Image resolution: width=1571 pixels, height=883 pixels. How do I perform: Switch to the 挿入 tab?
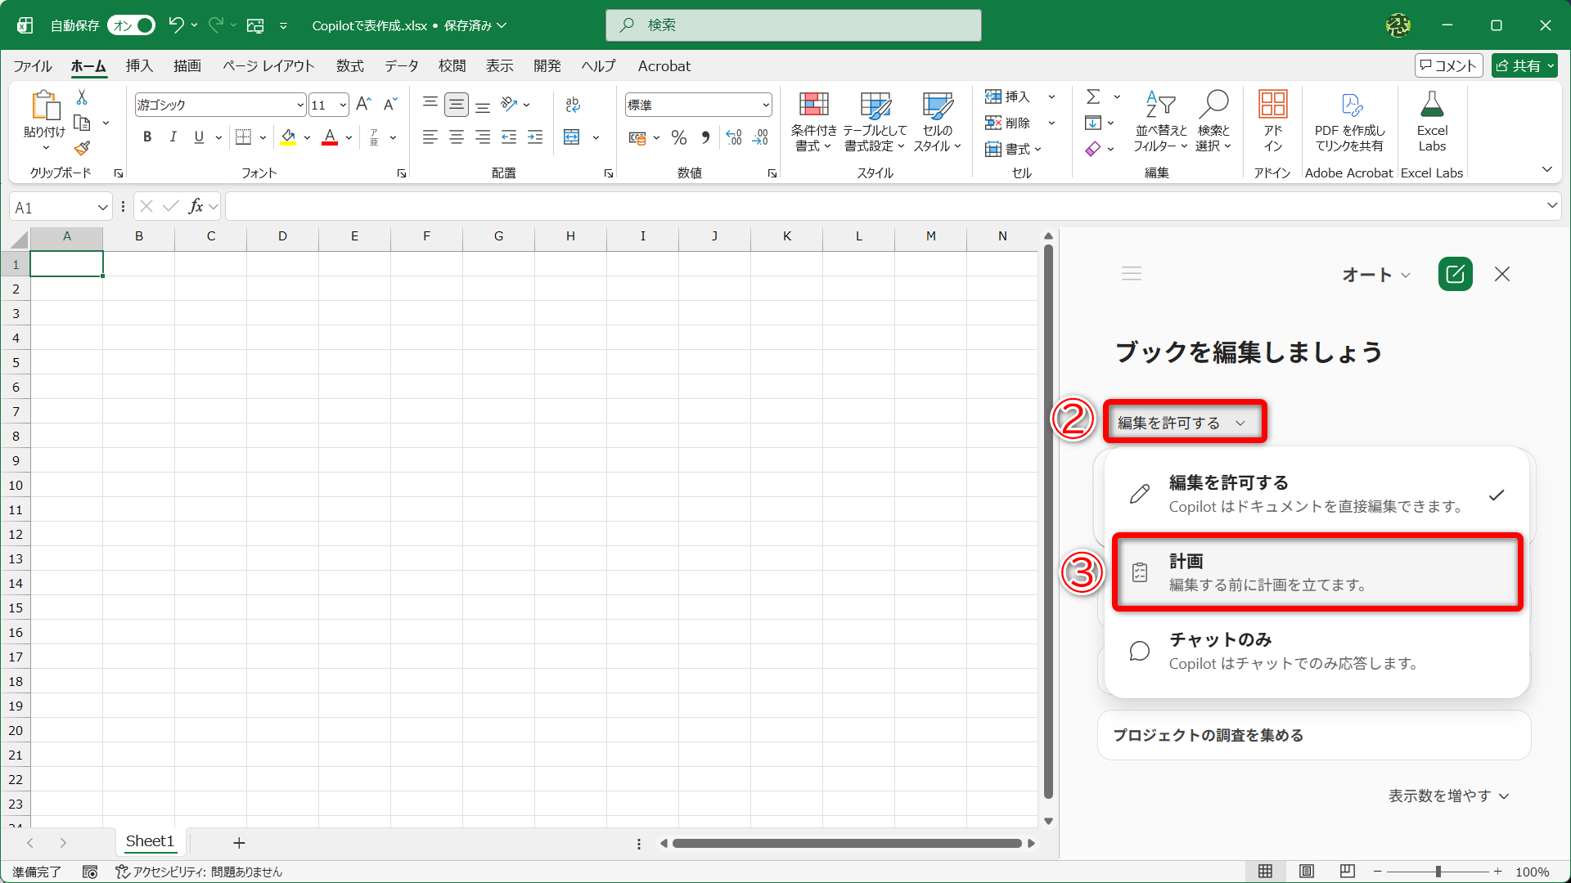(139, 65)
